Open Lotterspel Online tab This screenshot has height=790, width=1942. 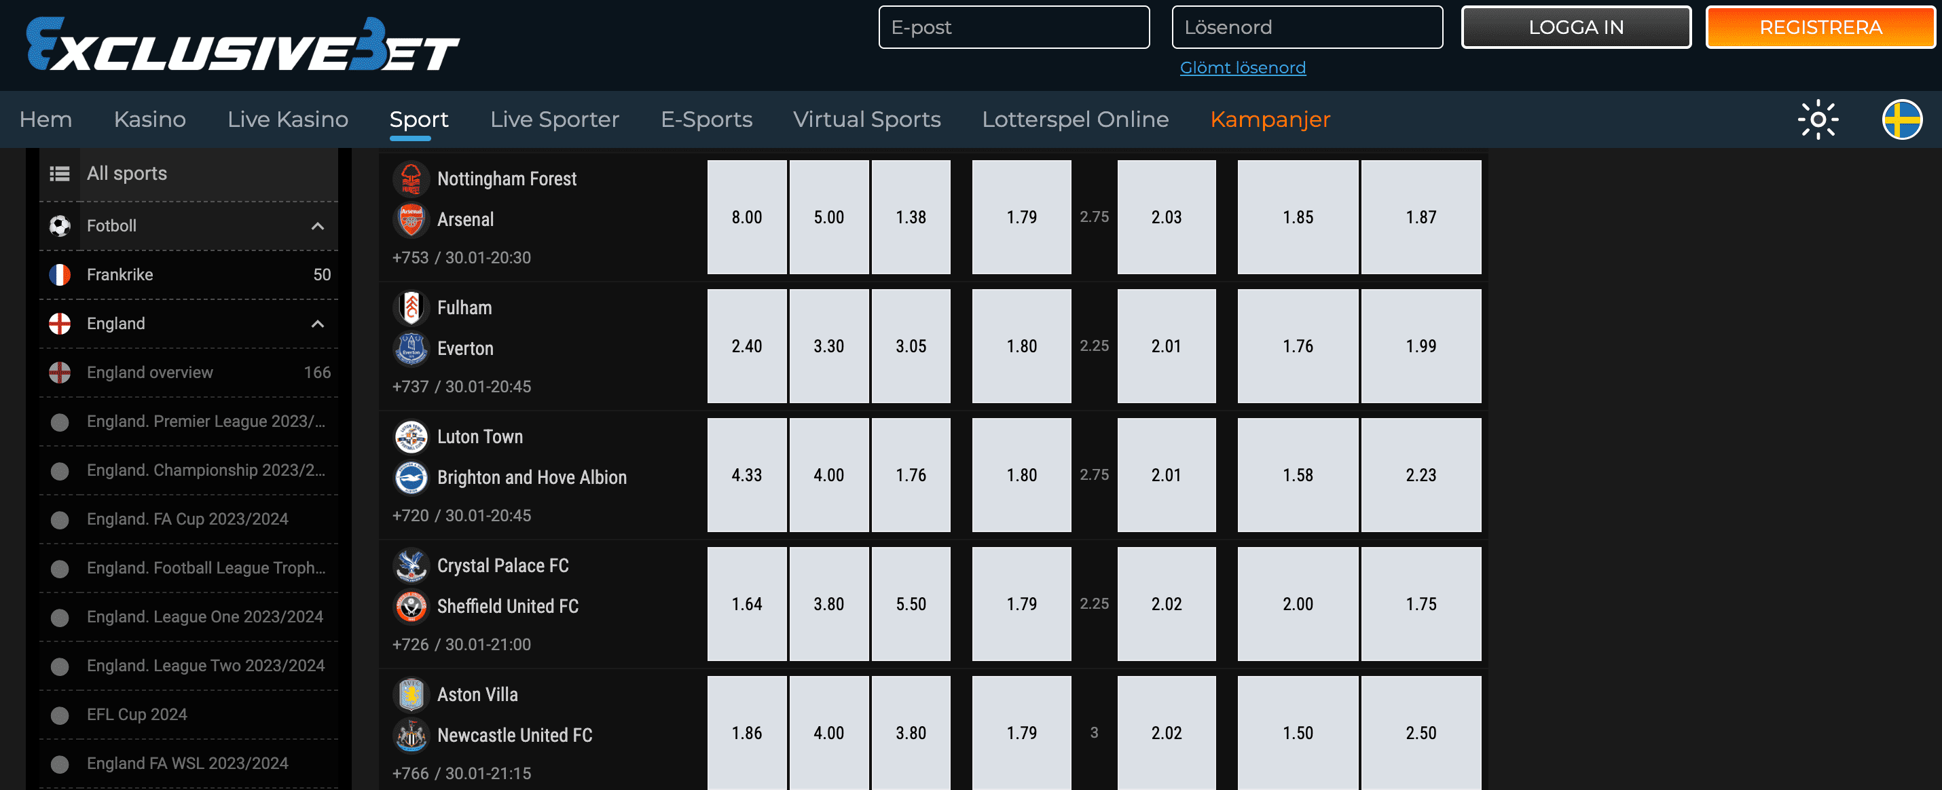1075,119
